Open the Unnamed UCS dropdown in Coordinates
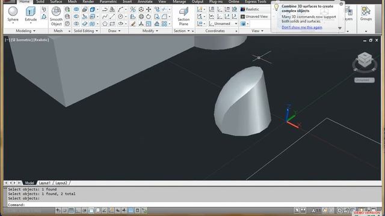Screen dimensions: 385x216 (223, 24)
